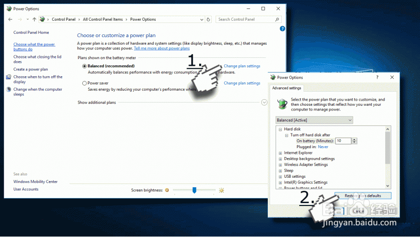Viewport: 420px width, 237px height.
Task: Open the address bar history dropdown
Action: (202, 20)
